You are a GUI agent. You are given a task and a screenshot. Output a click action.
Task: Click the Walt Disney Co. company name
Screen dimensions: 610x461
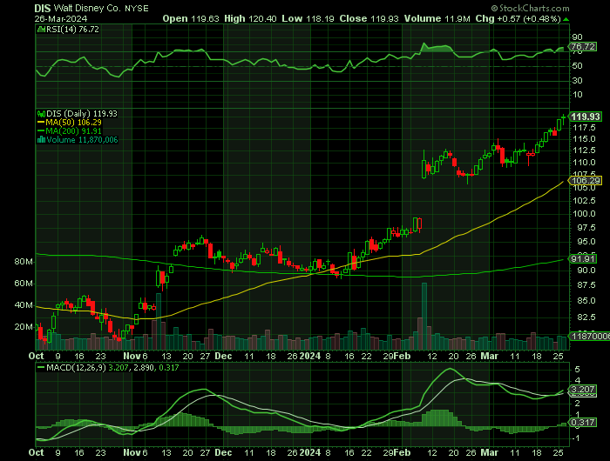point(87,8)
